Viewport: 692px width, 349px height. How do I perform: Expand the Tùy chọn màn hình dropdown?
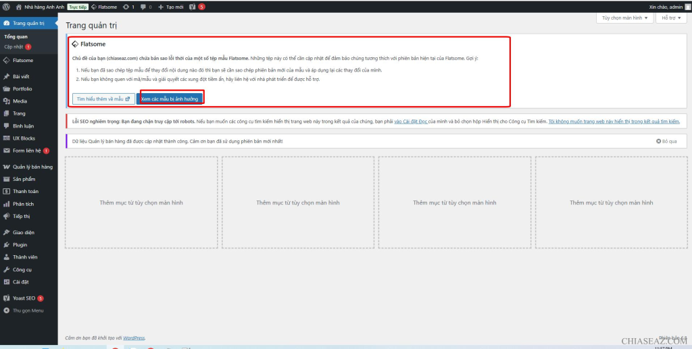coord(624,18)
